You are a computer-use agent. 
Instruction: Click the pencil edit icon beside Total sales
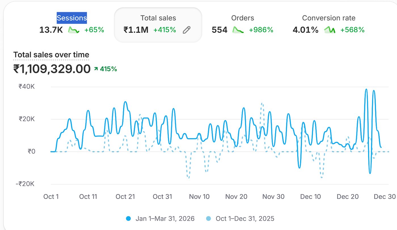click(186, 30)
